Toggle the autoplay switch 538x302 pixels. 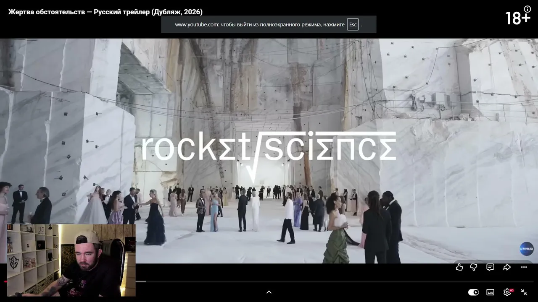[x=474, y=292]
